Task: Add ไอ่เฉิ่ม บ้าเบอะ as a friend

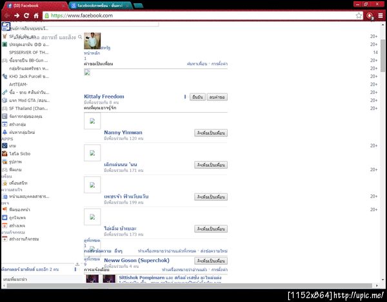Action: [x=211, y=229]
